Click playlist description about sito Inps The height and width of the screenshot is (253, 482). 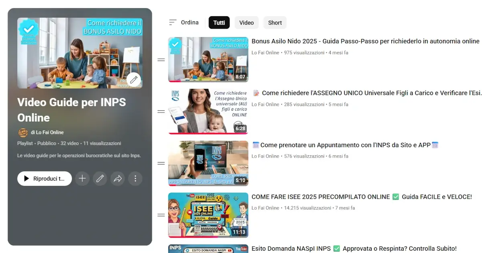[79, 155]
